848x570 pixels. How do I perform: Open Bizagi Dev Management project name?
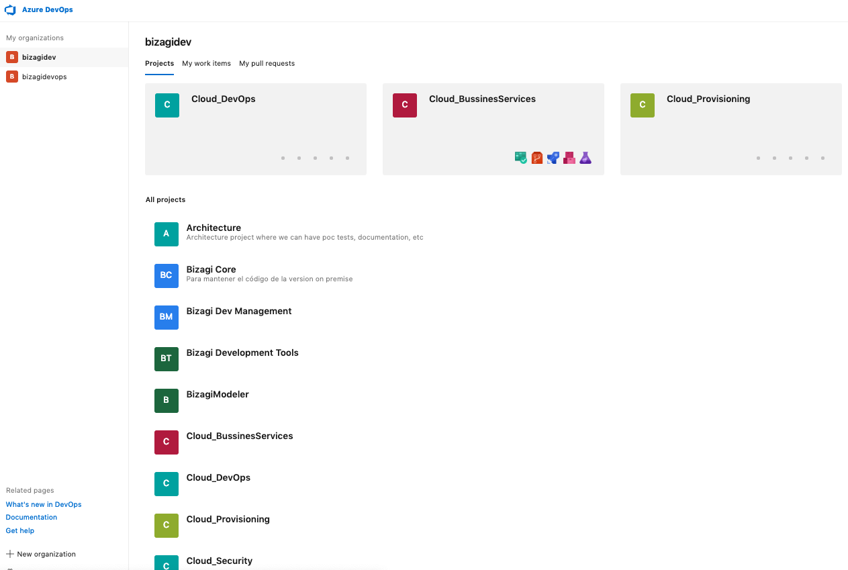point(239,311)
